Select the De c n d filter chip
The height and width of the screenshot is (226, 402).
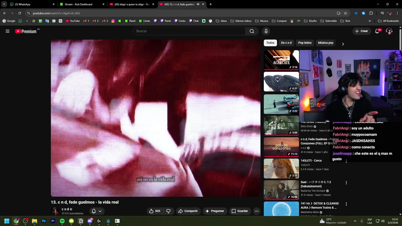pyautogui.click(x=286, y=43)
